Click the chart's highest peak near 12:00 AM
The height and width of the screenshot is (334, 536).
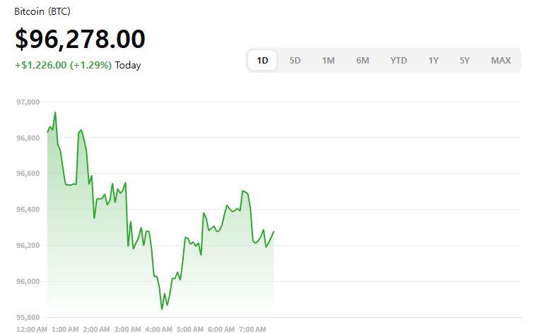coord(55,112)
